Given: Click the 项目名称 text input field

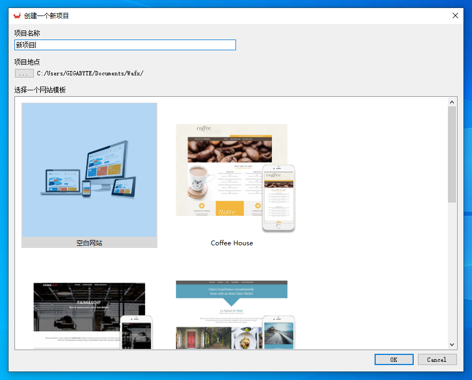Looking at the screenshot, I should pyautogui.click(x=125, y=45).
